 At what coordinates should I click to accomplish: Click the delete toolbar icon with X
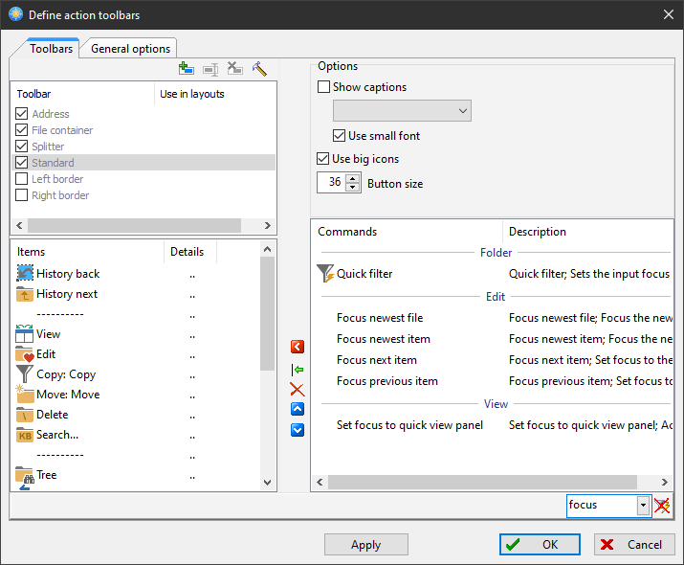pyautogui.click(x=234, y=69)
